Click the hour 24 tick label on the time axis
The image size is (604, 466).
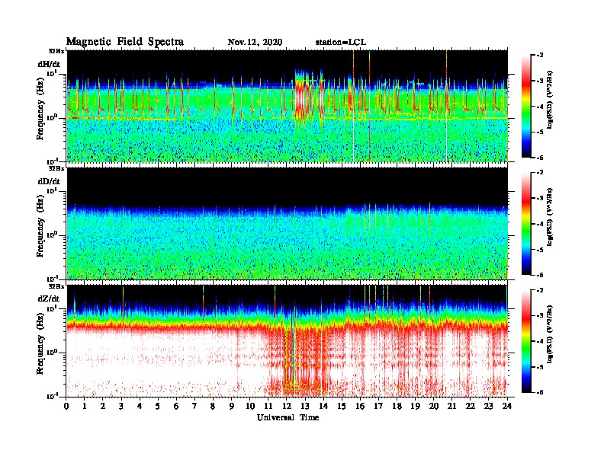[x=507, y=407]
